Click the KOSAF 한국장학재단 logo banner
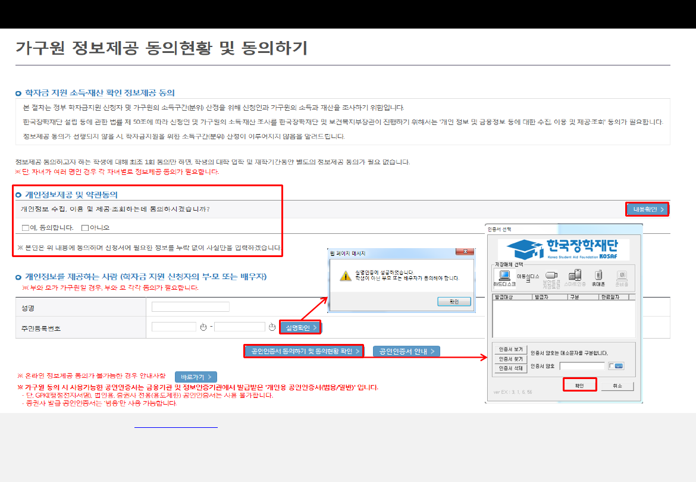Screen dimensions: 696x482 pyautogui.click(x=563, y=249)
